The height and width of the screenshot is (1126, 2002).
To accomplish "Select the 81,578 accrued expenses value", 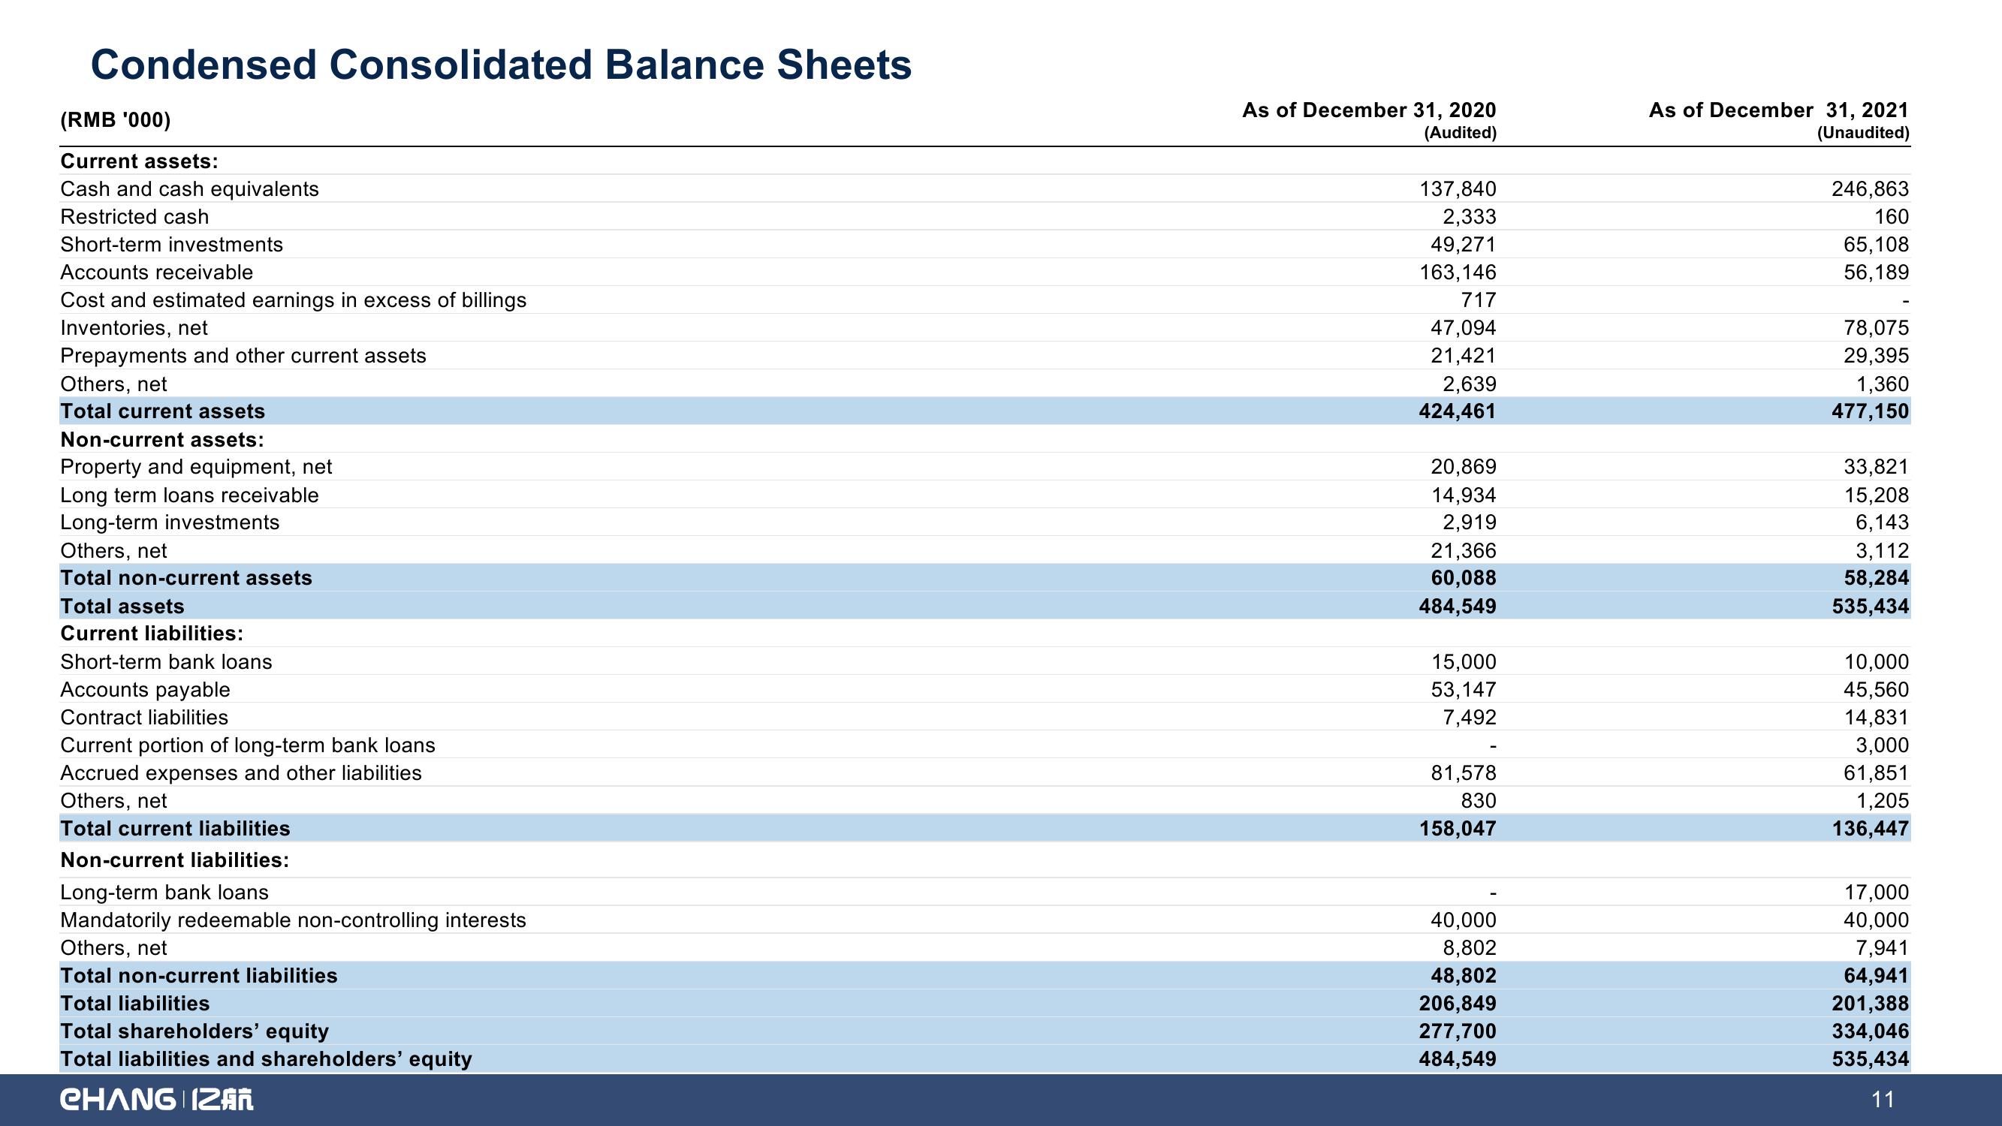I will 1464,773.
